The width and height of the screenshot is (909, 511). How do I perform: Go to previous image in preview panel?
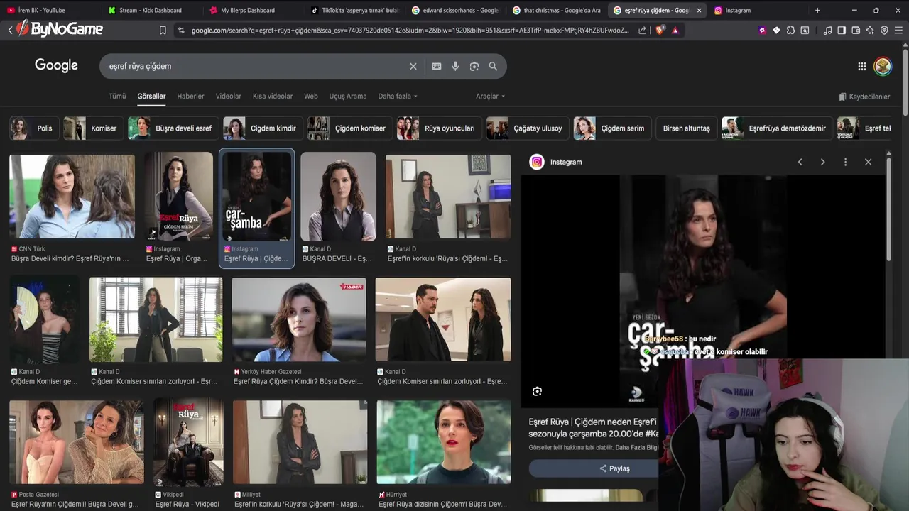tap(800, 162)
